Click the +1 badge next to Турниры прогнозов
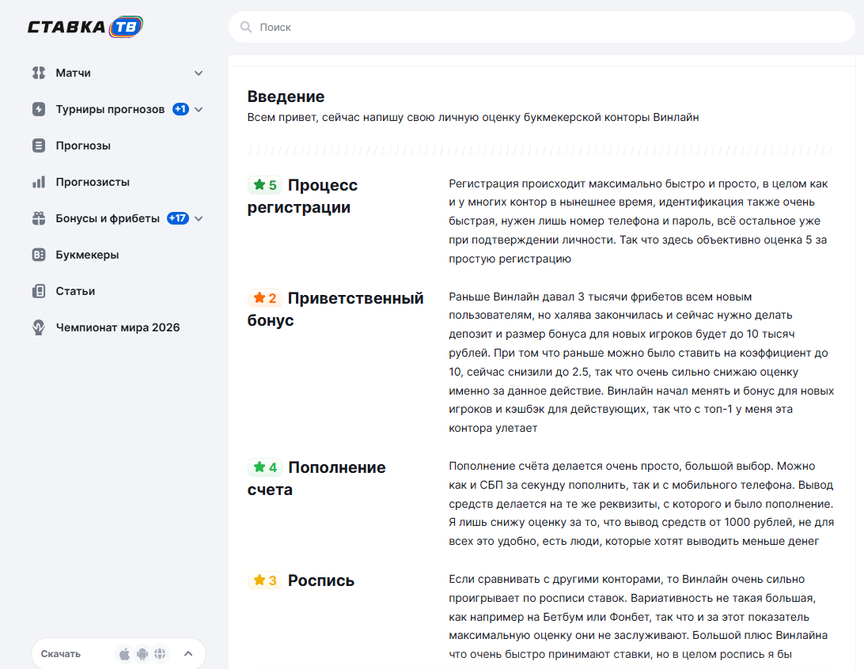The height and width of the screenshot is (669, 864). 180,109
